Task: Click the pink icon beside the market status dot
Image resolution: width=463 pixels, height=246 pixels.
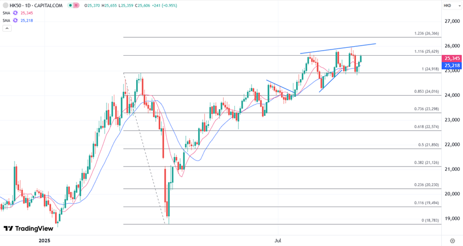Action: (x=76, y=6)
